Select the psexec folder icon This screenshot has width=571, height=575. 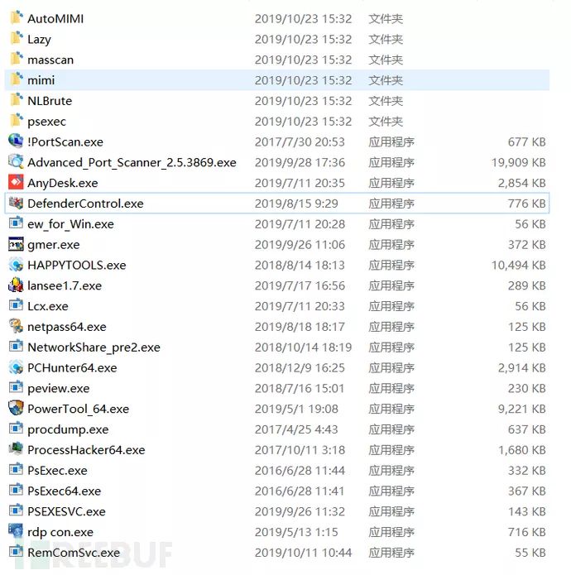pyautogui.click(x=16, y=120)
